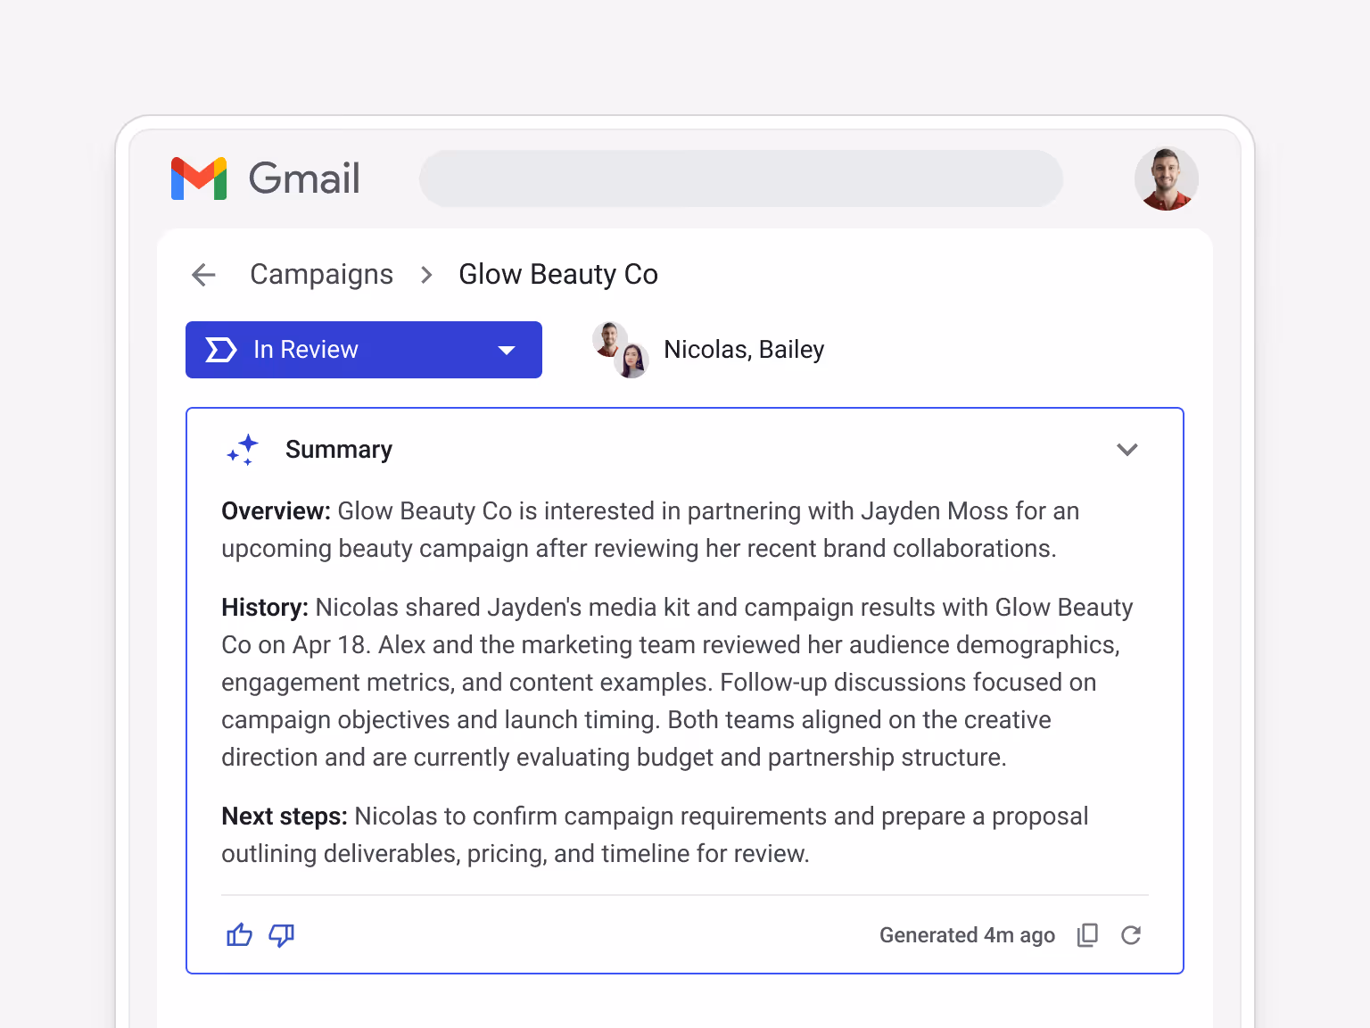Give thumbs up to the summary

pyautogui.click(x=239, y=935)
